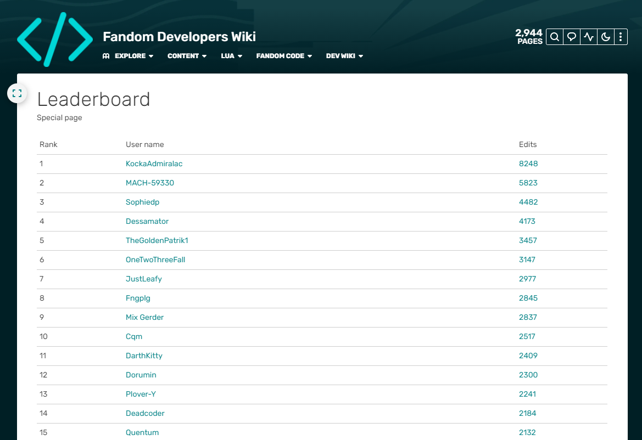Open the discussions speech bubble icon
This screenshot has height=440, width=642.
click(572, 37)
